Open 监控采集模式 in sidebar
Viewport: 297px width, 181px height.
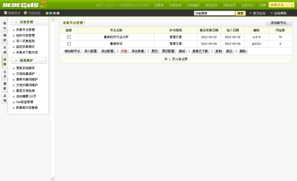(x=25, y=47)
